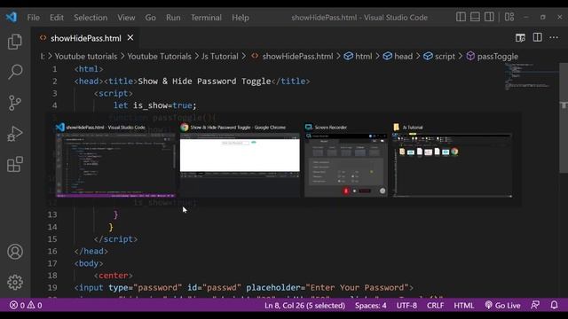The height and width of the screenshot is (319, 568).
Task: Click line number 19 in gutter
Action: 52,287
